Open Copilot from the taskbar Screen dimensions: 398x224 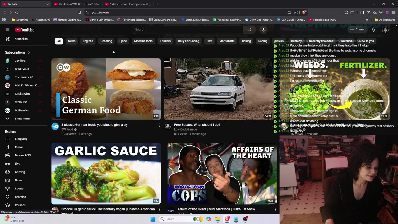209,219
